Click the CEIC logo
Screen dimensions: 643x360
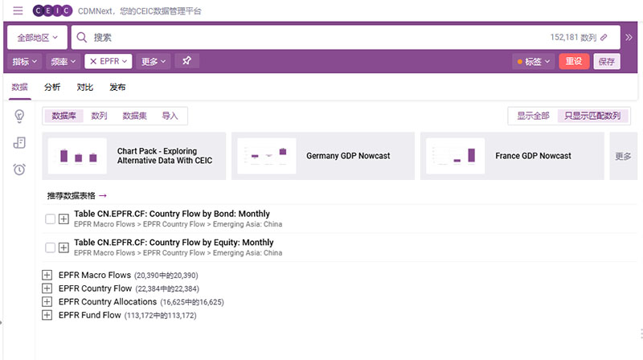coord(52,11)
